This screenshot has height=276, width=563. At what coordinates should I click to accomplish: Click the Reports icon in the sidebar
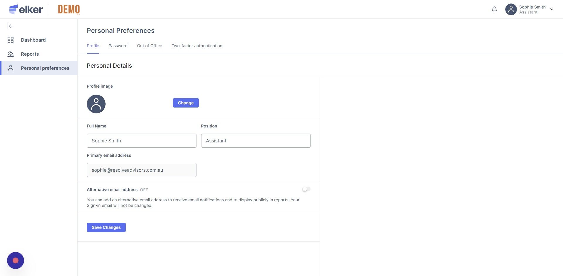(x=11, y=54)
